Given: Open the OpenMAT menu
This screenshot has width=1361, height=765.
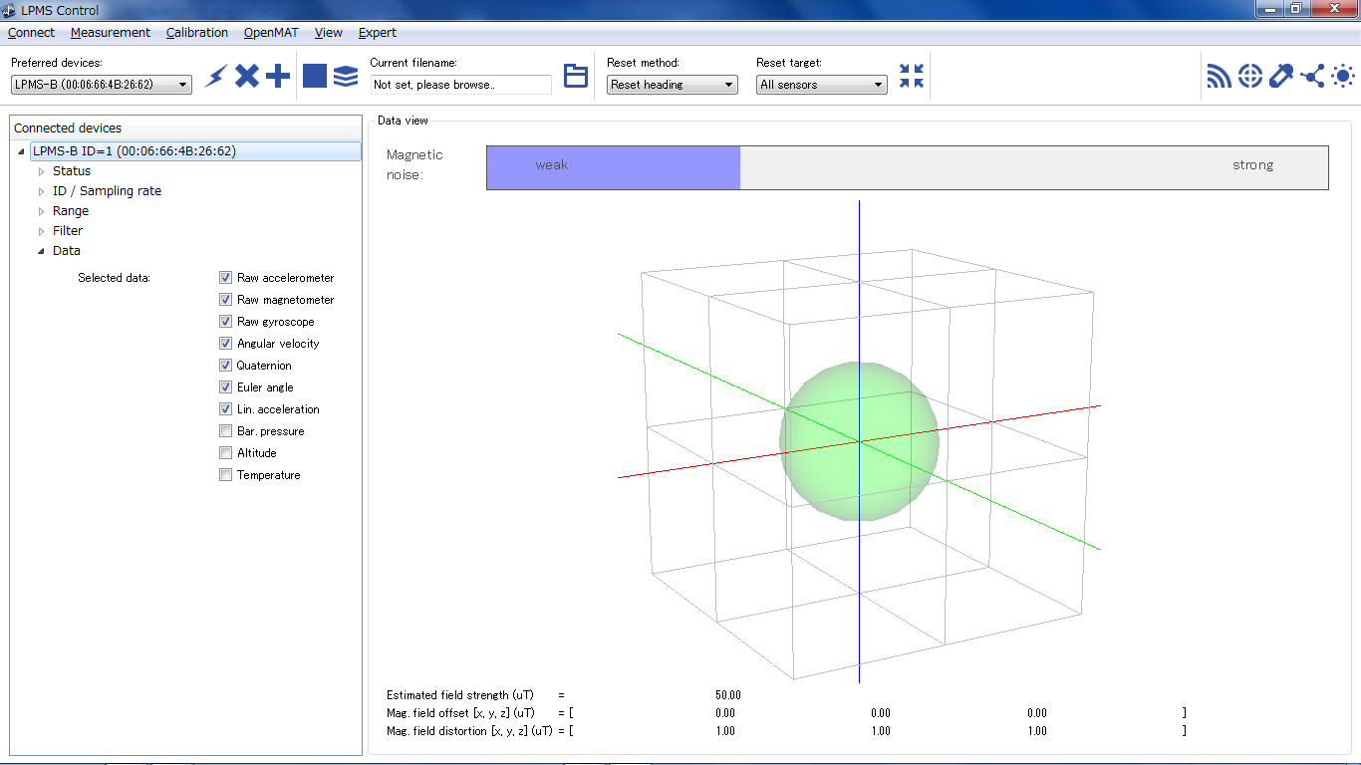Looking at the screenshot, I should pos(271,32).
